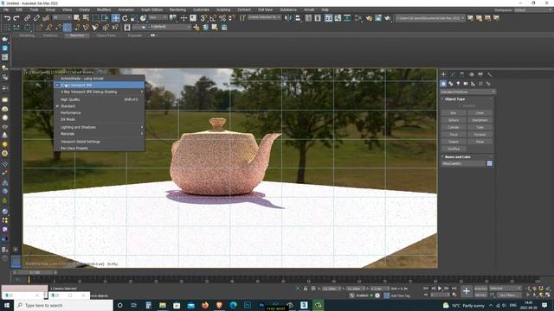
Task: Open the object color swatch
Action: 489,163
